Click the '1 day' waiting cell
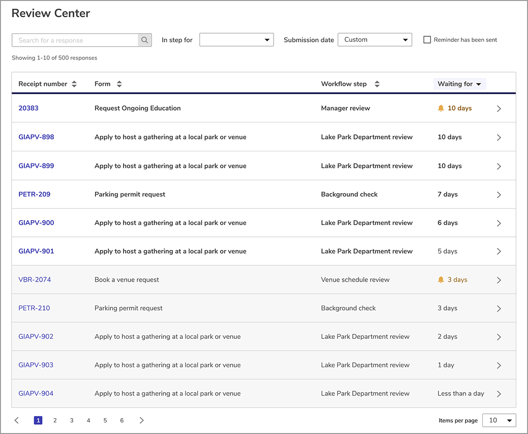 [446, 365]
